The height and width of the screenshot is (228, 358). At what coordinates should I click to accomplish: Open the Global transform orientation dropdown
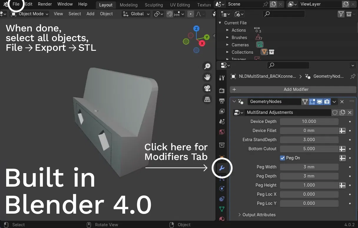pos(136,14)
